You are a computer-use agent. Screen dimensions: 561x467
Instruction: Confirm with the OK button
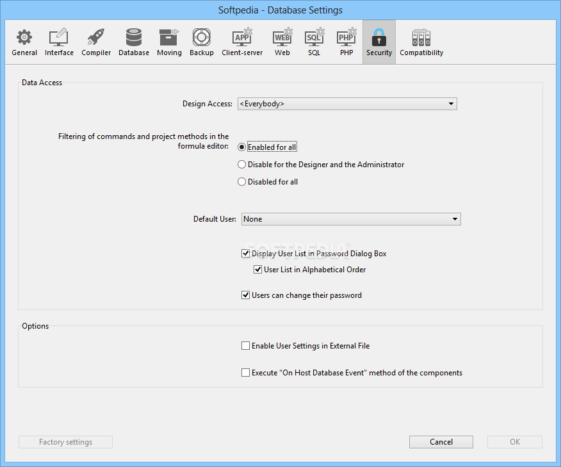click(515, 442)
